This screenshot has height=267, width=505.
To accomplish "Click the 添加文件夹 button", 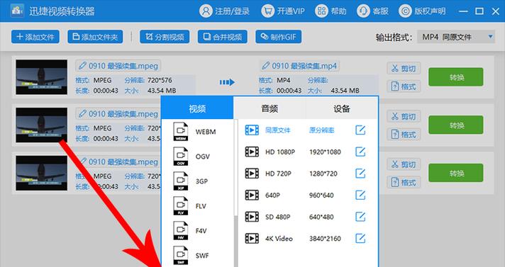I will (95, 37).
